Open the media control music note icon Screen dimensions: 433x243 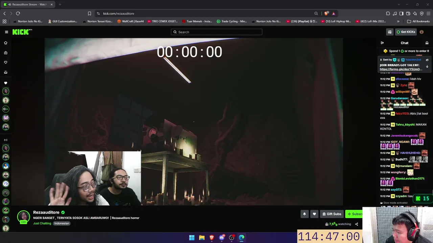click(395, 13)
